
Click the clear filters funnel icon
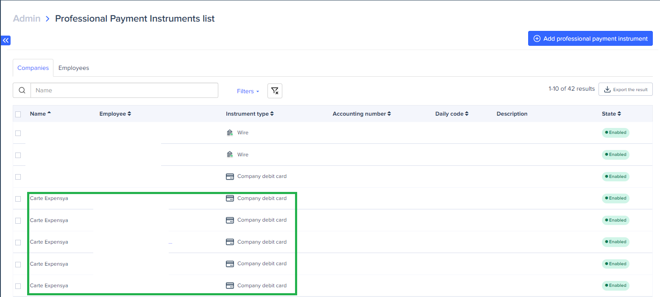click(x=275, y=91)
